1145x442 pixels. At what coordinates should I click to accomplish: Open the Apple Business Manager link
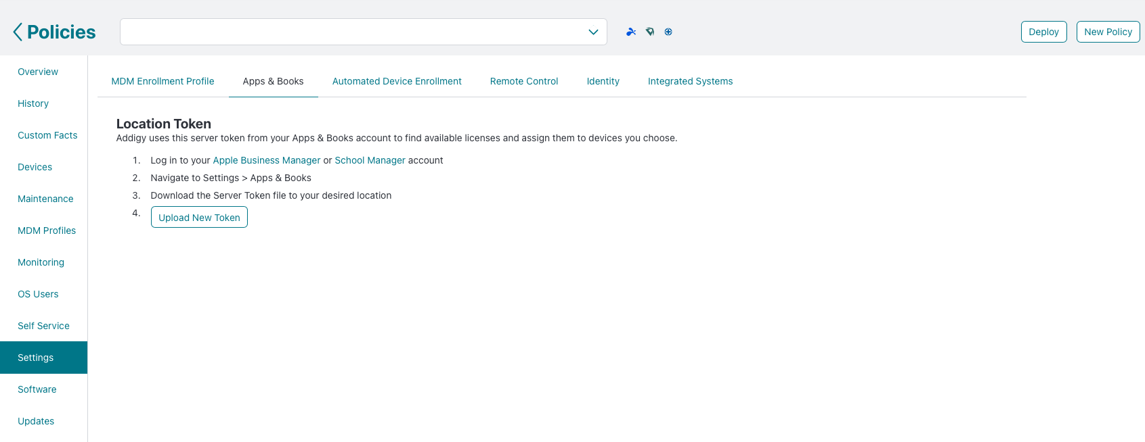[x=267, y=160]
